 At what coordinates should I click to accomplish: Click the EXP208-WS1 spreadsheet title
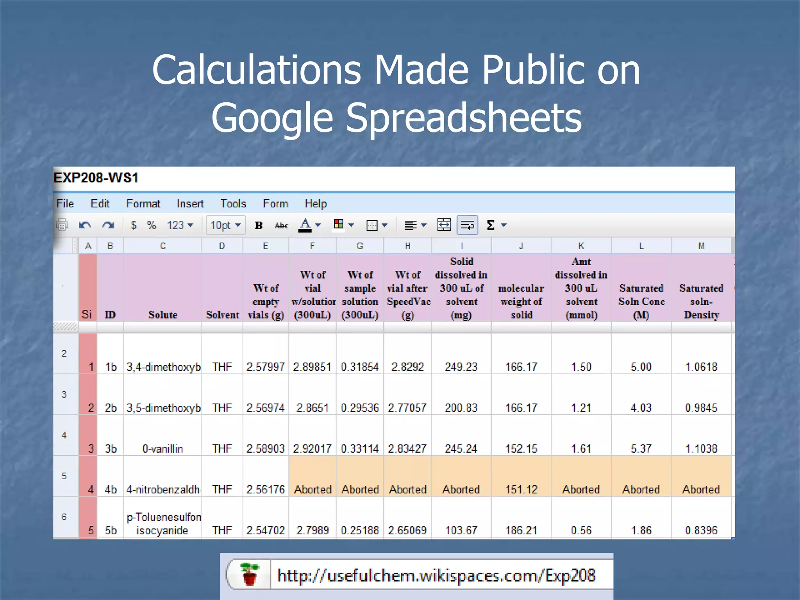point(96,178)
